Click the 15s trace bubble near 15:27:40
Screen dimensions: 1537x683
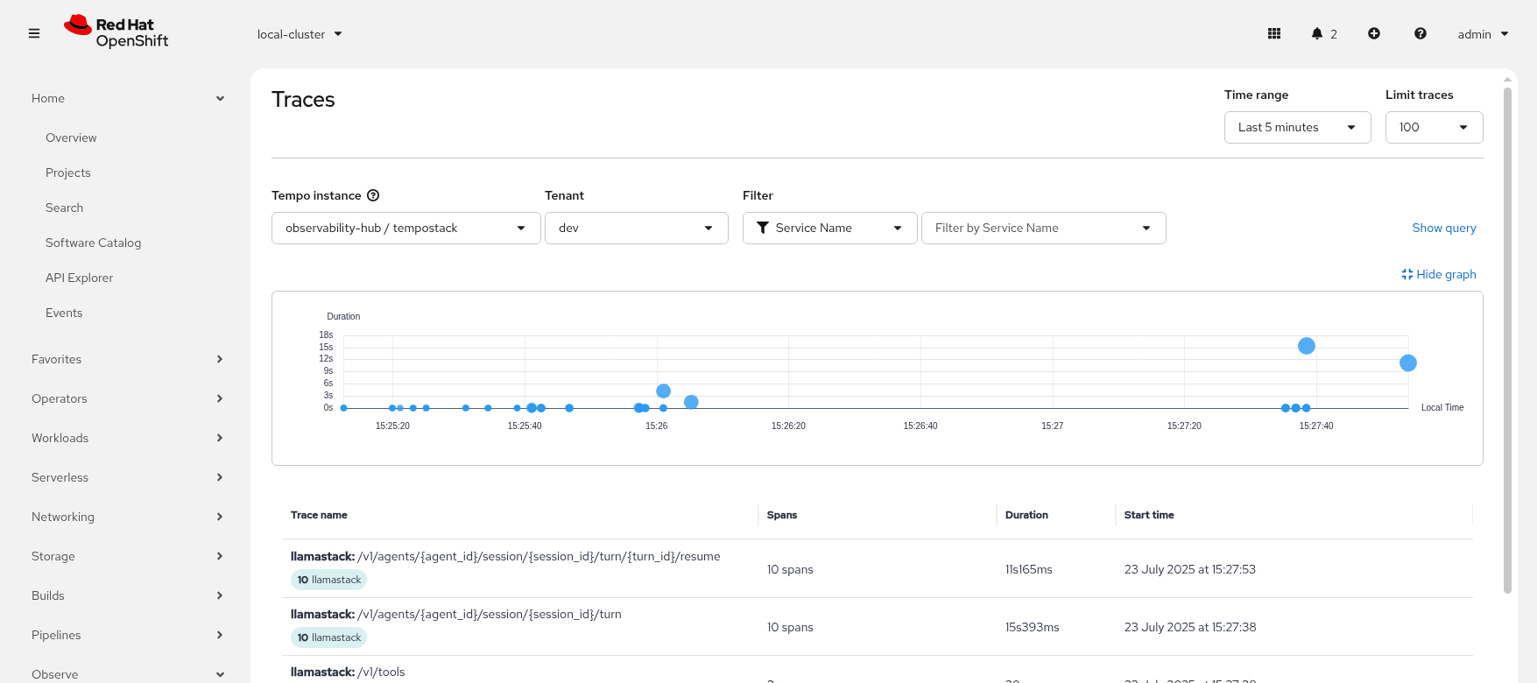pos(1307,346)
